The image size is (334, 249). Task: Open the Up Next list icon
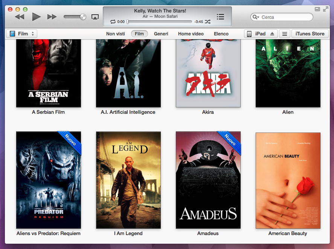click(220, 17)
